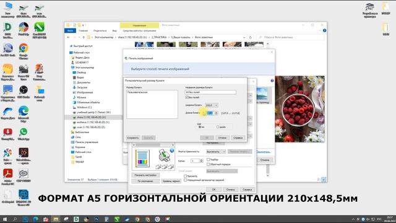Click the colored page preview image
Image resolution: width=396 pixels, height=223 pixels.
tap(142, 159)
